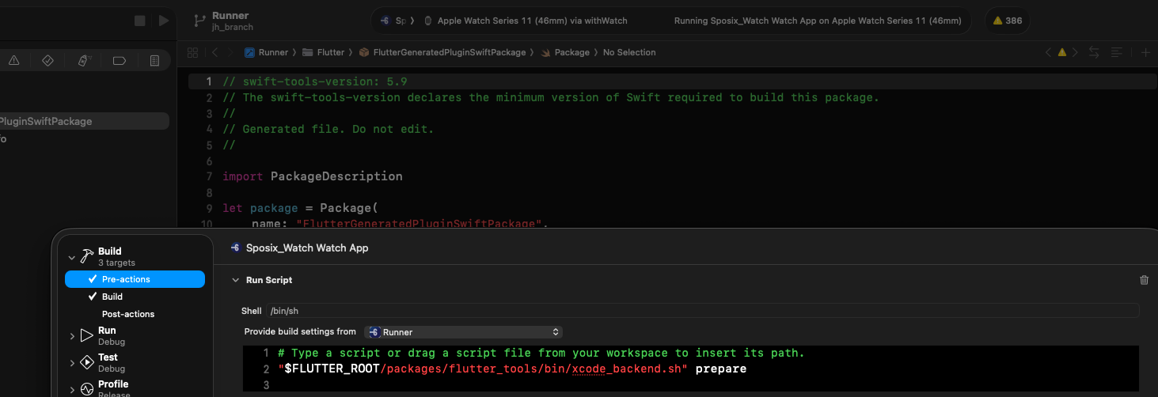Image resolution: width=1158 pixels, height=397 pixels.
Task: Click Runner in the jump bar breadcrumb
Action: [x=267, y=52]
